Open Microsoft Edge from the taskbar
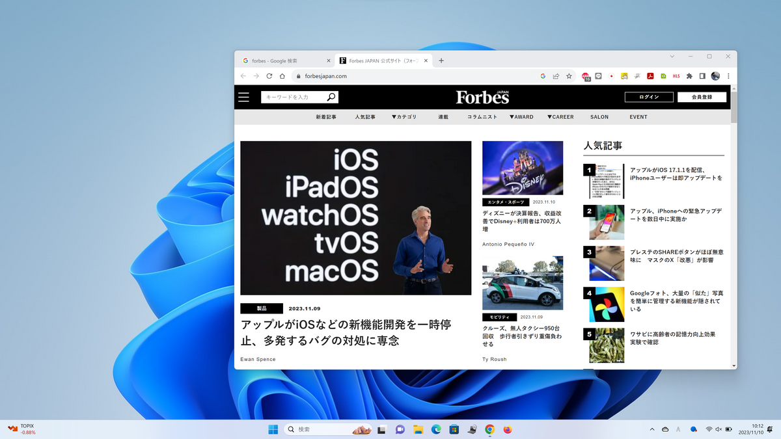 pyautogui.click(x=436, y=429)
